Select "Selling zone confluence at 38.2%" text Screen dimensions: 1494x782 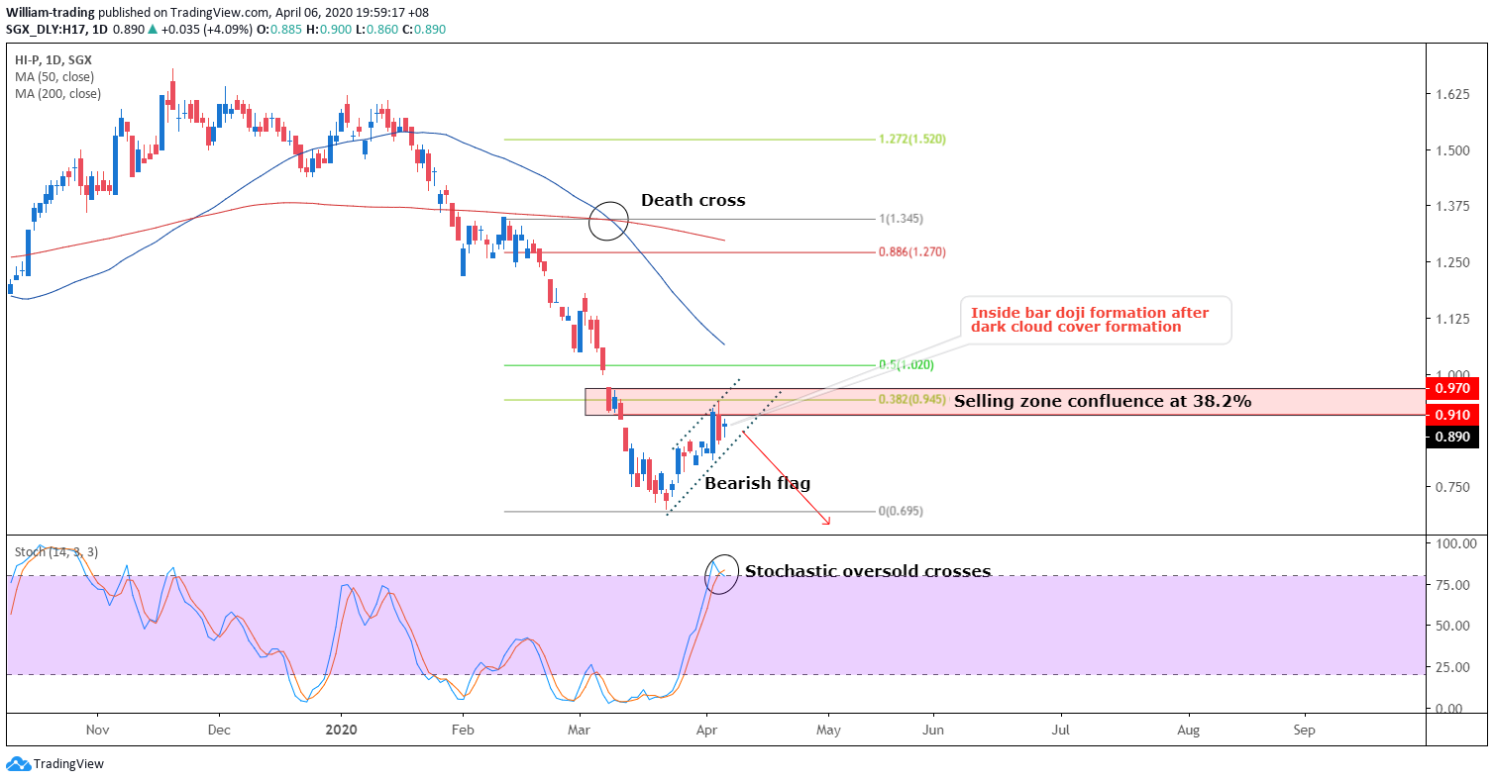click(1103, 401)
